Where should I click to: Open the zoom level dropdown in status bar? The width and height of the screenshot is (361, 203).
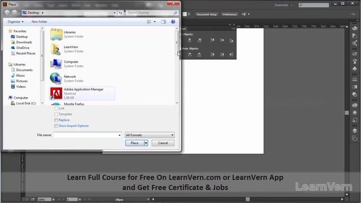pyautogui.click(x=53, y=199)
